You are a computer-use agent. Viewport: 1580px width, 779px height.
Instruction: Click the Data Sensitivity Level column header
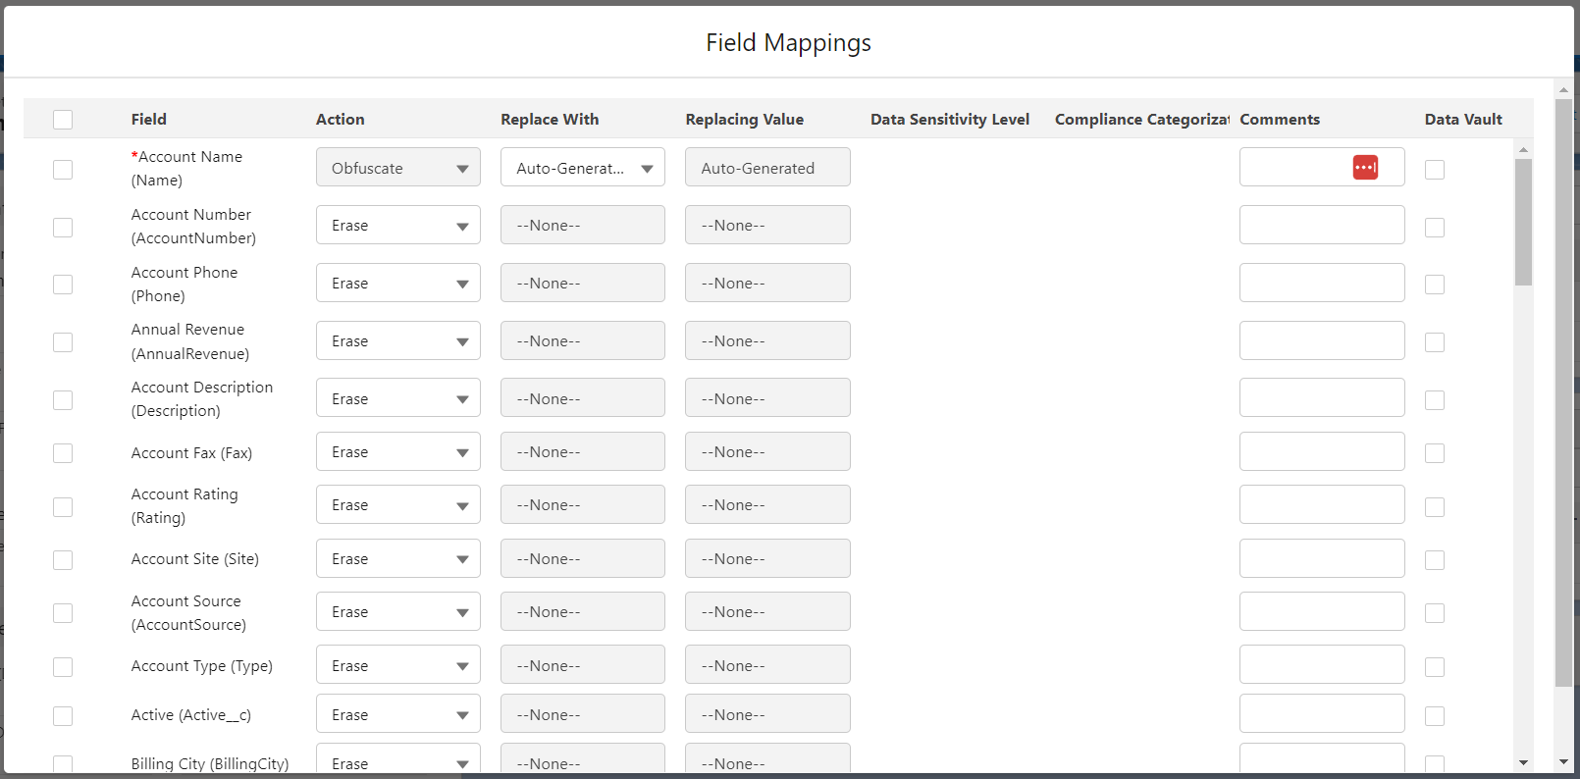tap(949, 120)
